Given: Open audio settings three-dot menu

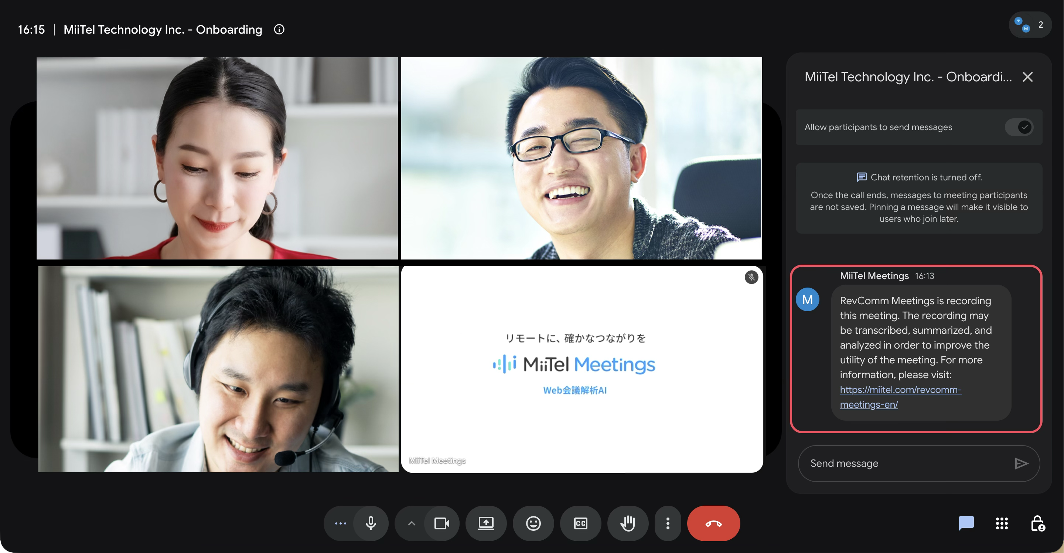Looking at the screenshot, I should click(340, 523).
